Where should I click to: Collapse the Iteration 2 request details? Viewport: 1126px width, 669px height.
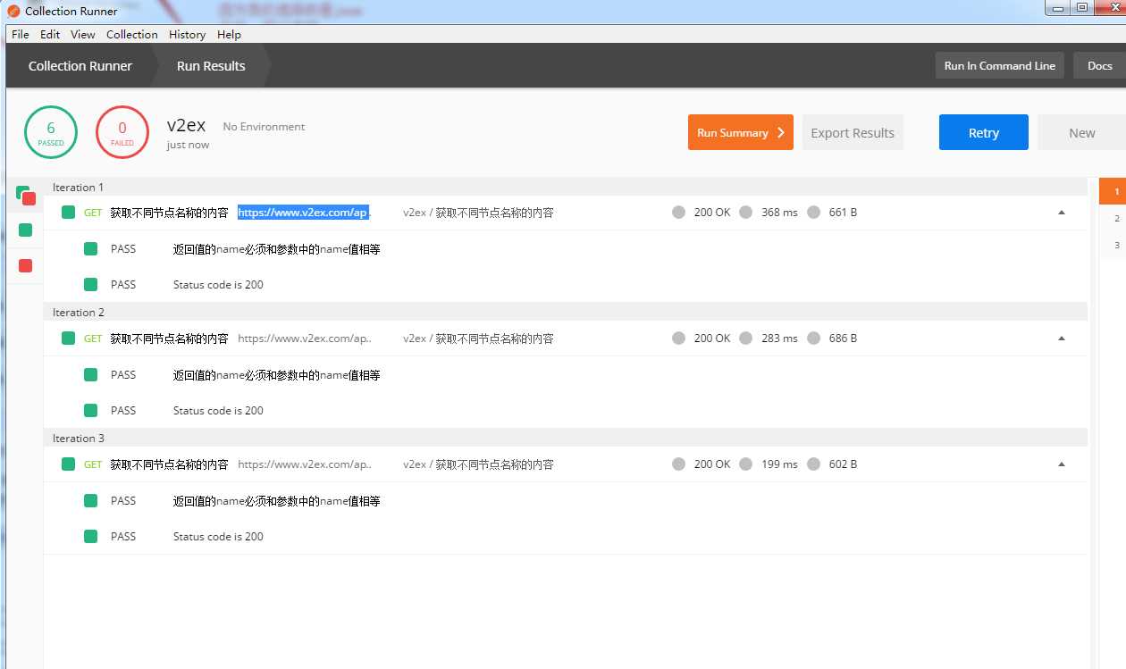pyautogui.click(x=1062, y=339)
